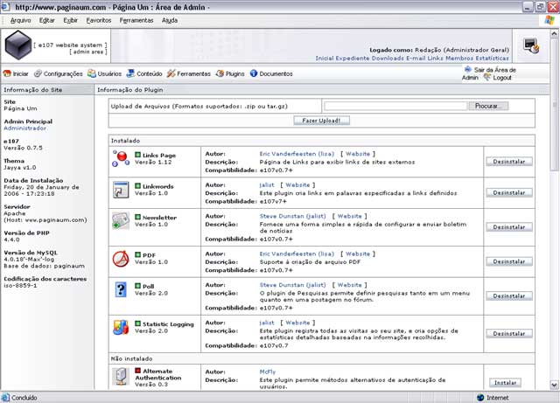This screenshot has height=403, width=560.
Task: Click the Linkwords plugin icon
Action: (x=121, y=190)
